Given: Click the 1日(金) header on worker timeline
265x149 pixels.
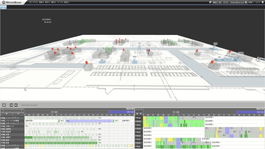Looking at the screenshot, I should (x=176, y=112).
